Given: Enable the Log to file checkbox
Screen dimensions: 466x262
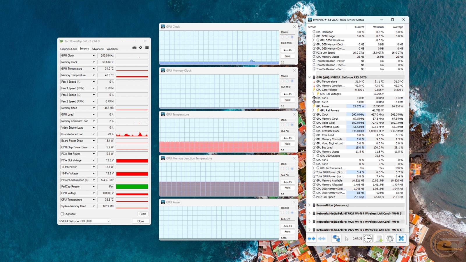Looking at the screenshot, I should [x=62, y=214].
